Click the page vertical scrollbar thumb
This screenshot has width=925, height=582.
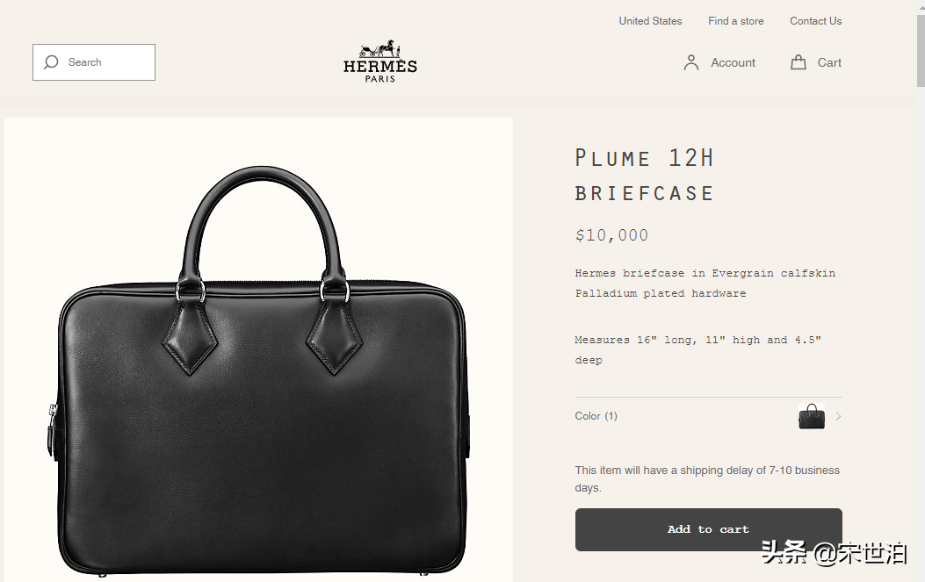(x=921, y=51)
